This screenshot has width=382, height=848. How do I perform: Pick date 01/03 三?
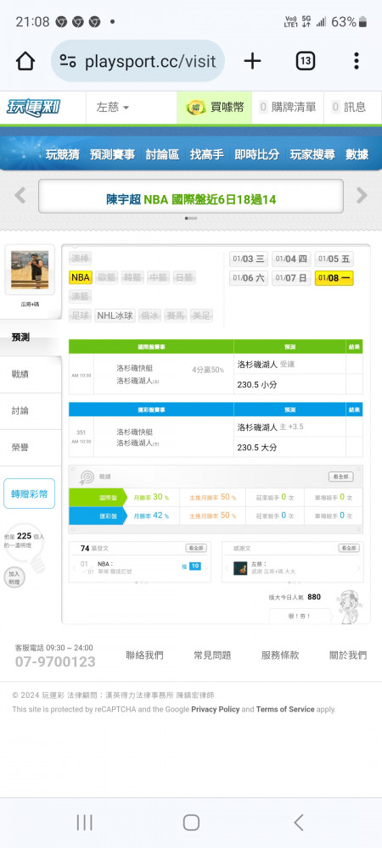[x=249, y=259]
